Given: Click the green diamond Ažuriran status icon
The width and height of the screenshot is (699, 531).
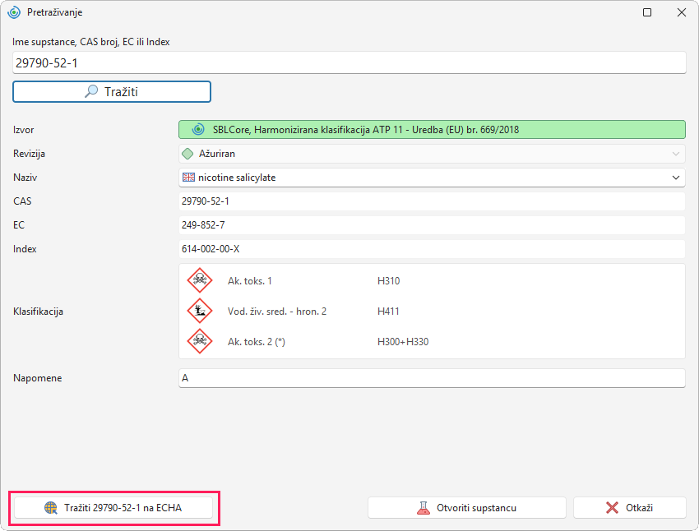Looking at the screenshot, I should point(188,154).
